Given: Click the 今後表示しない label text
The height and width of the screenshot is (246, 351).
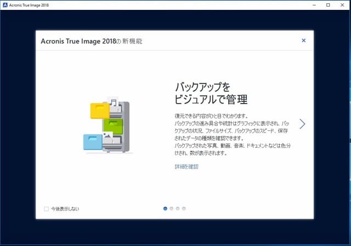Looking at the screenshot, I should pyautogui.click(x=65, y=209).
